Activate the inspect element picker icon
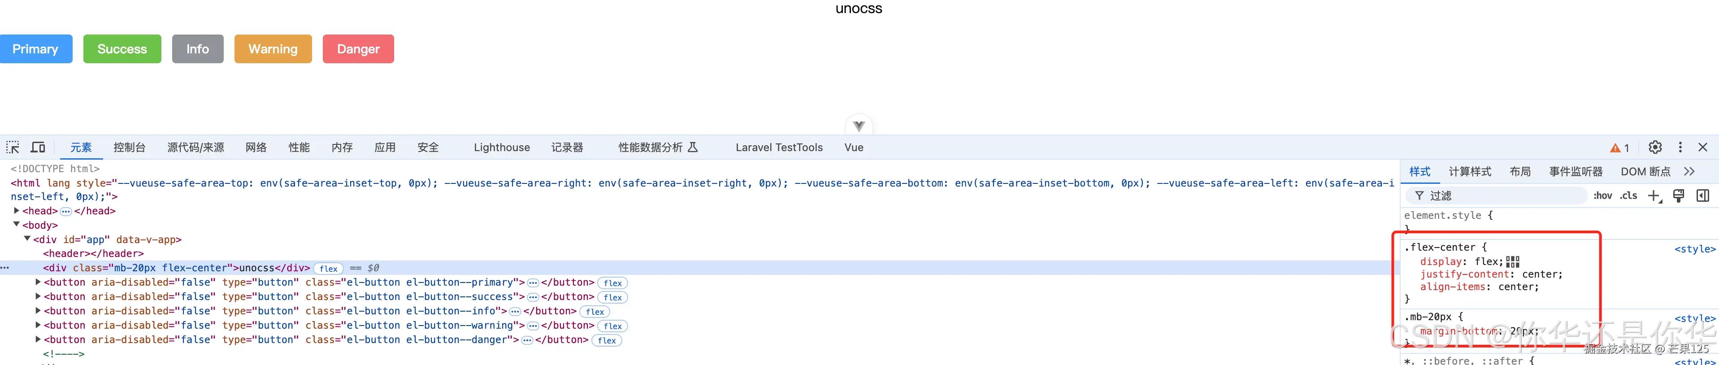1719x365 pixels. [x=13, y=147]
